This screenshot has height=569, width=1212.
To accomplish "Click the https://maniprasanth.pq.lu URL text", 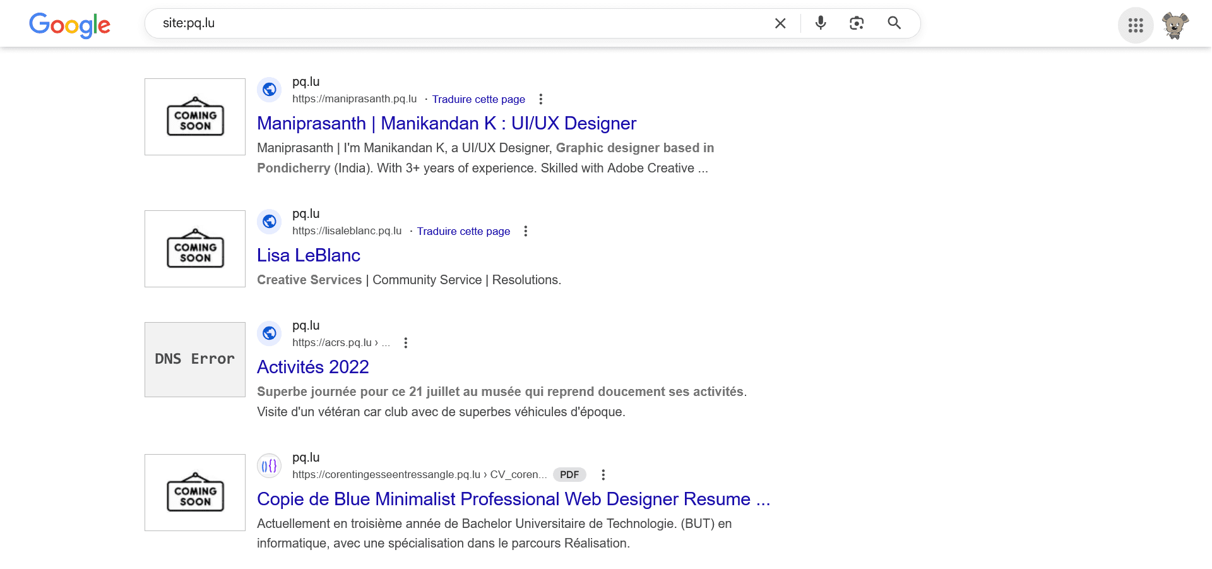I will pyautogui.click(x=355, y=99).
